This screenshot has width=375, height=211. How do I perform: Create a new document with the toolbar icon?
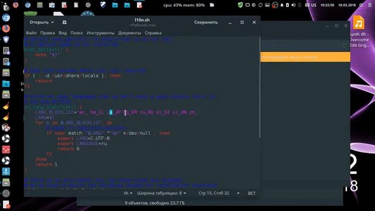pyautogui.click(x=64, y=22)
